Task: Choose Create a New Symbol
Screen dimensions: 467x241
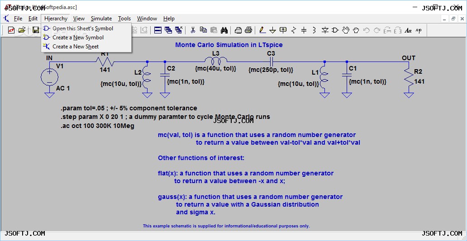Action: coord(86,38)
